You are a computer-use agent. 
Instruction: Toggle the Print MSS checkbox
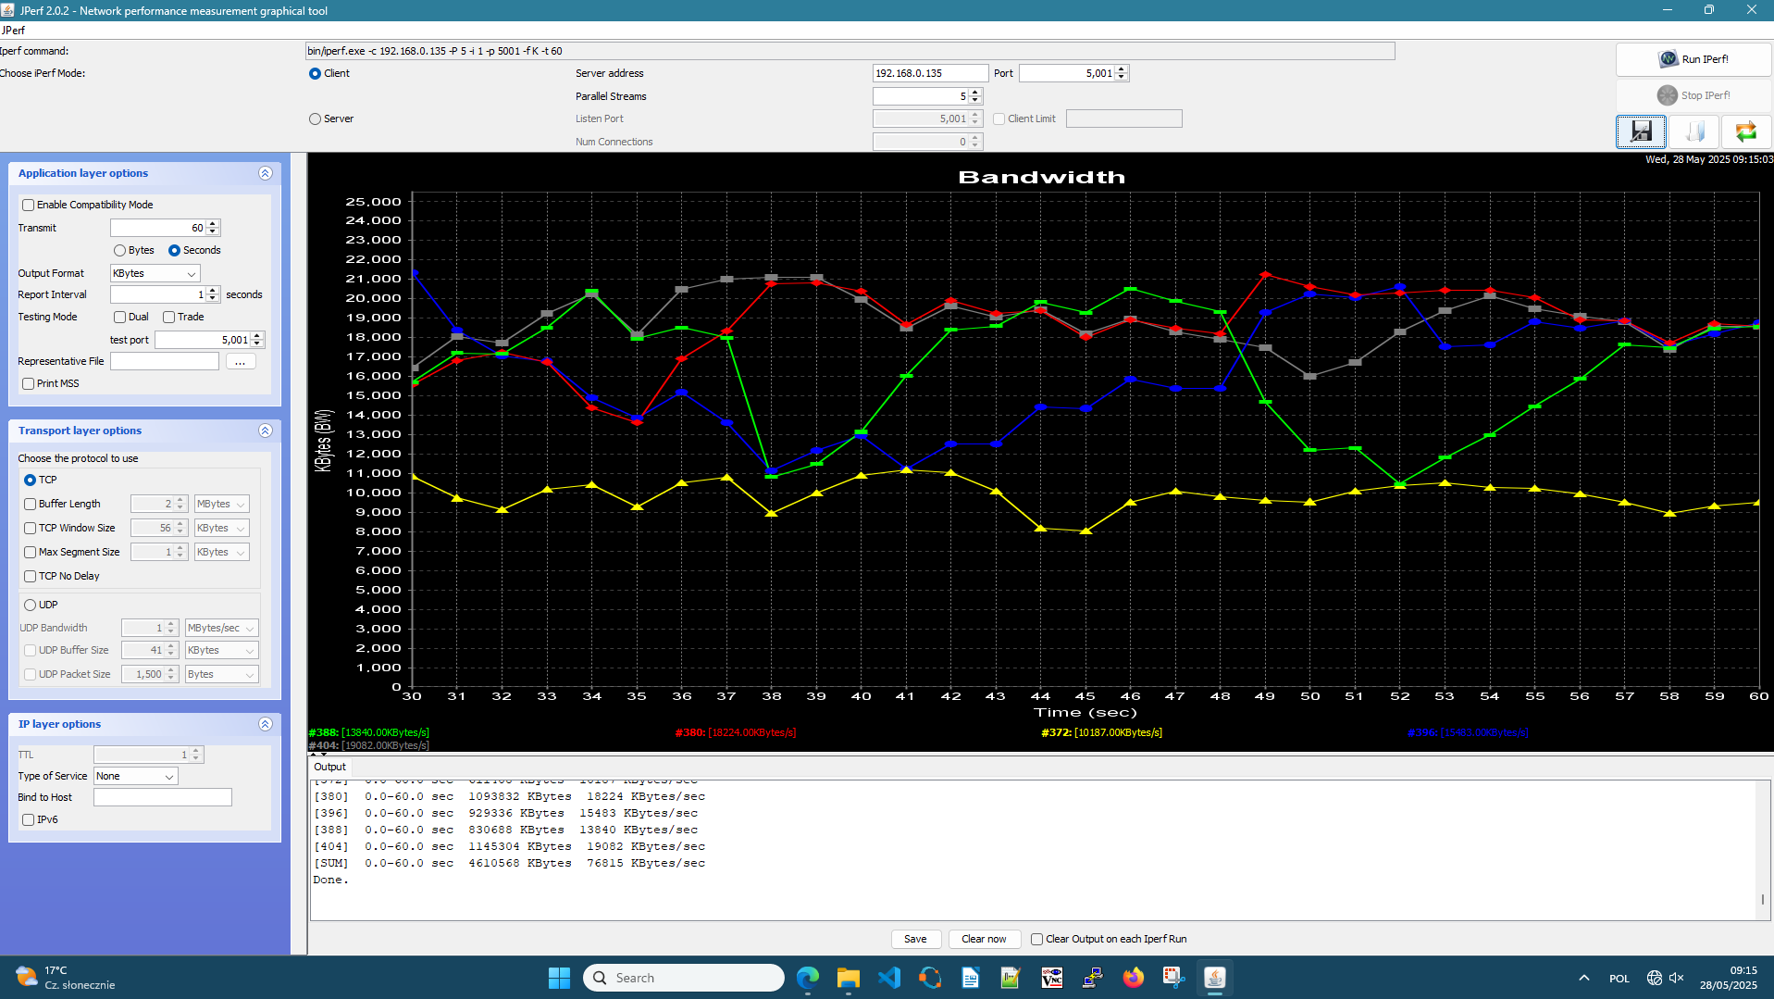[x=29, y=383]
